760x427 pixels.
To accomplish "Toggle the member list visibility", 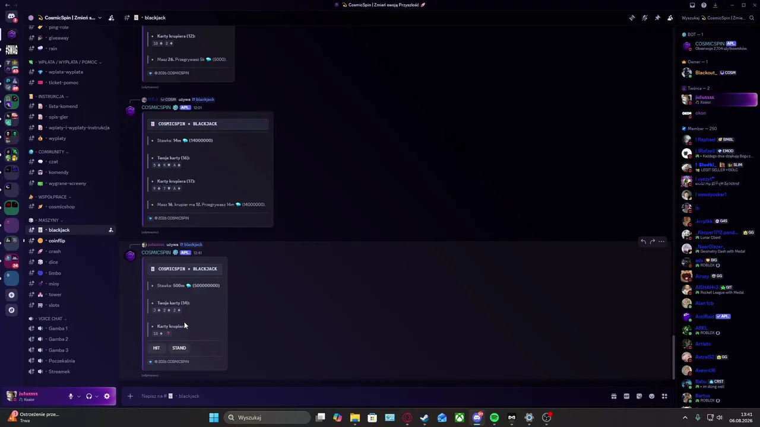I will click(670, 18).
